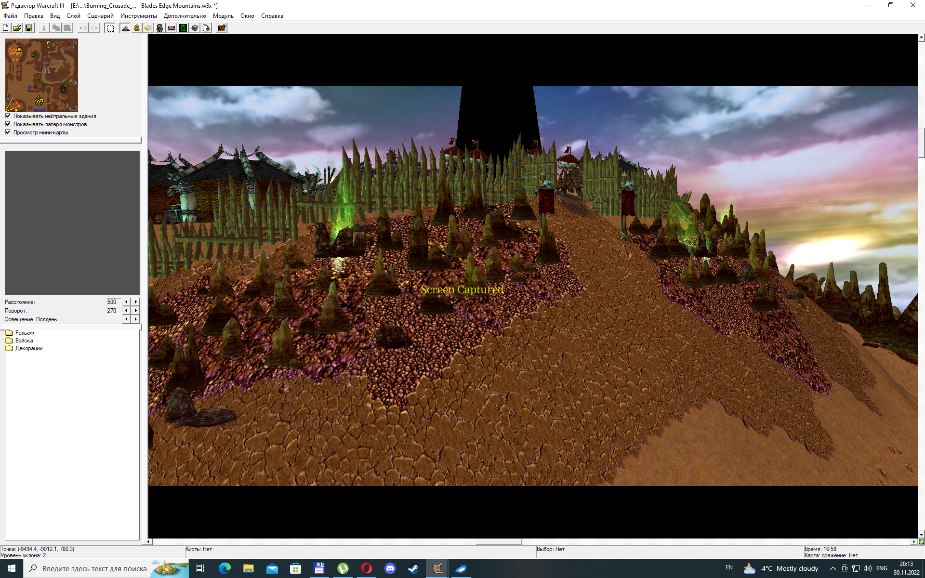Increase Расстояние with right arrow
The width and height of the screenshot is (925, 578).
[x=136, y=302]
